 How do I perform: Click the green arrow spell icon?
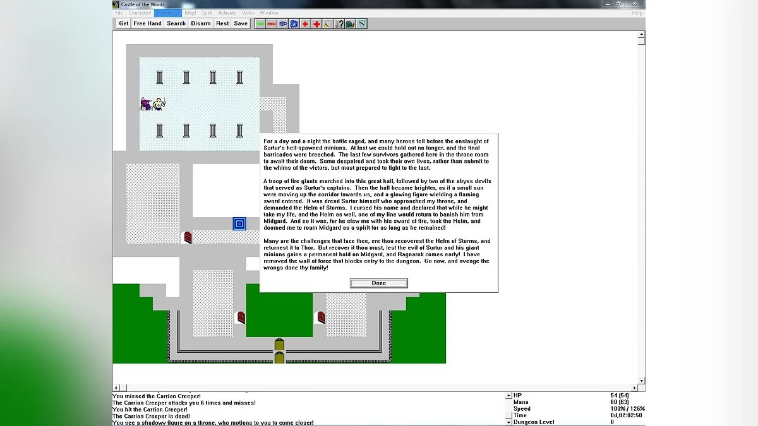tap(260, 23)
